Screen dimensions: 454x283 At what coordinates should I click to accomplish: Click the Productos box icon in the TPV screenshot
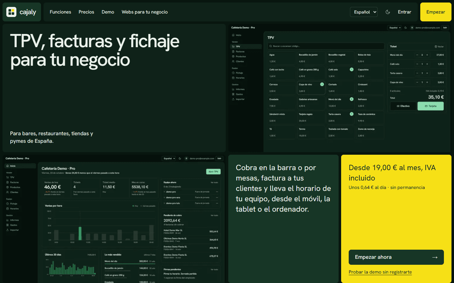[233, 57]
